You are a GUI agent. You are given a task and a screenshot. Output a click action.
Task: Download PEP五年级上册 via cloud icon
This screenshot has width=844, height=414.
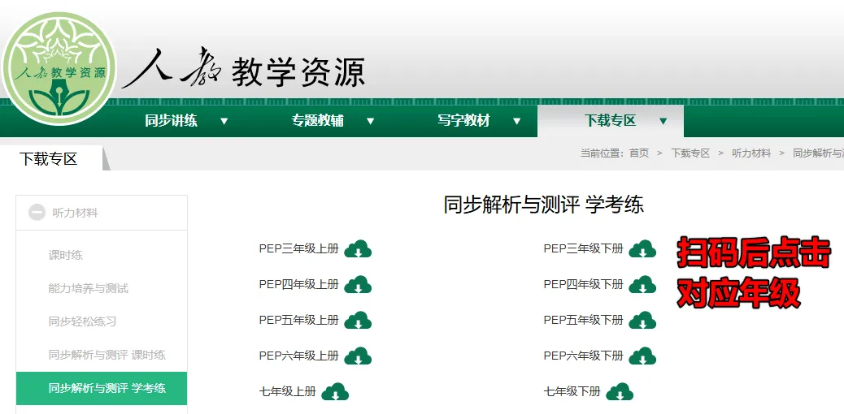(358, 321)
